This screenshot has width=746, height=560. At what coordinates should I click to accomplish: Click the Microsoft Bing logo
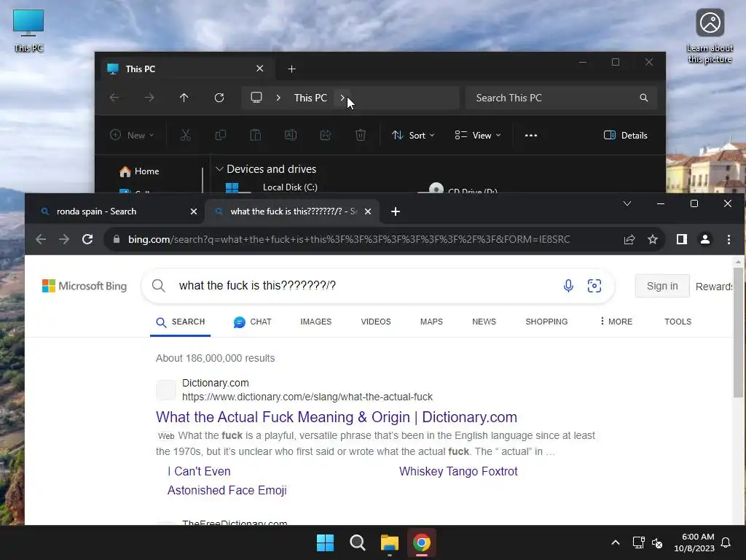85,286
